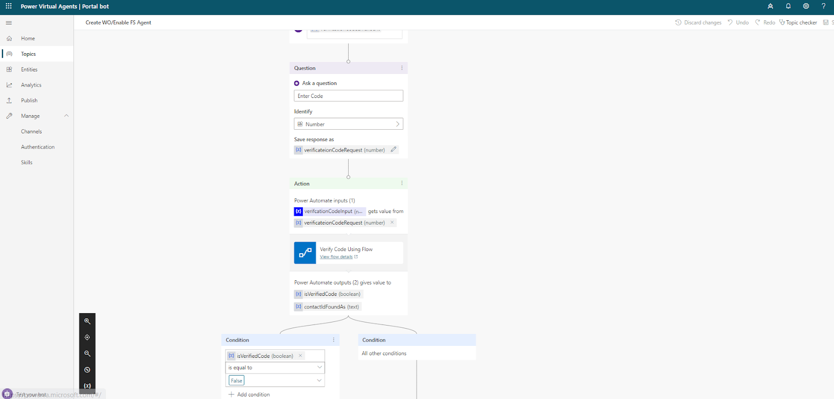
Task: Open the variables pane with {x} icon
Action: click(87, 386)
